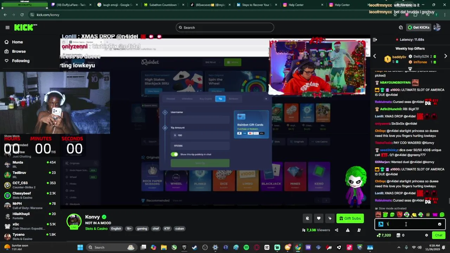
Task: Click Show More in recommended list
Action: [x=12, y=136]
